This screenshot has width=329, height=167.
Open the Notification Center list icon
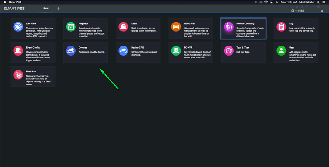coord(324,2)
